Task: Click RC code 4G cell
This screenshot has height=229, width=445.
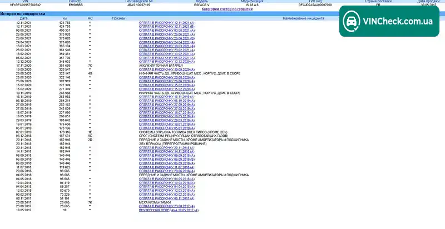Action: [90, 73]
